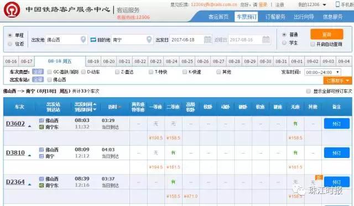354x206 pixels.
Task: Expand D2364 train stop details arrow
Action: click(29, 184)
